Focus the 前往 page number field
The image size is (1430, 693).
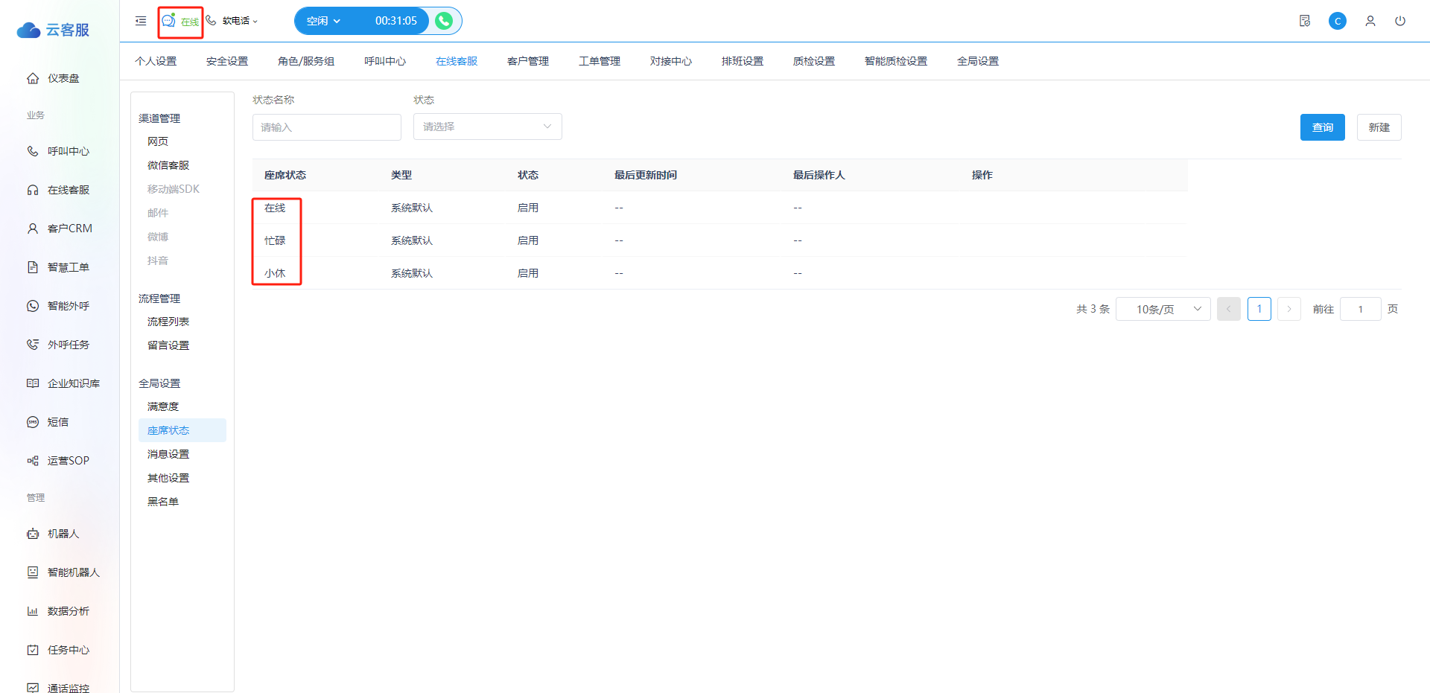[x=1361, y=309]
